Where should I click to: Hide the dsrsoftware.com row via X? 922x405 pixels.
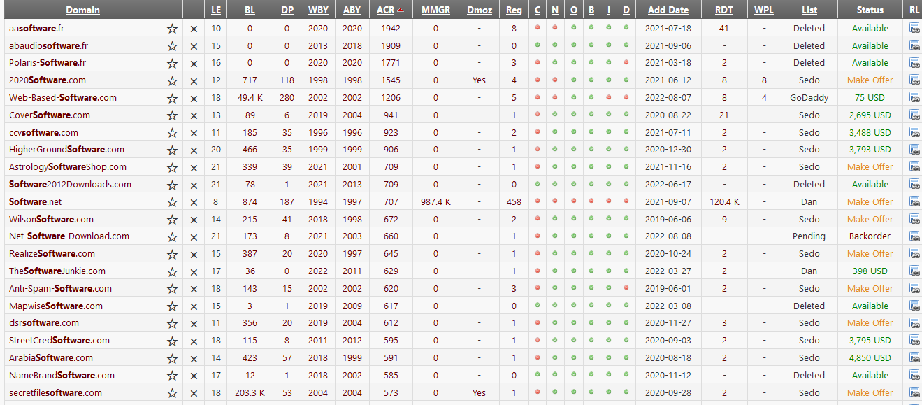(194, 323)
